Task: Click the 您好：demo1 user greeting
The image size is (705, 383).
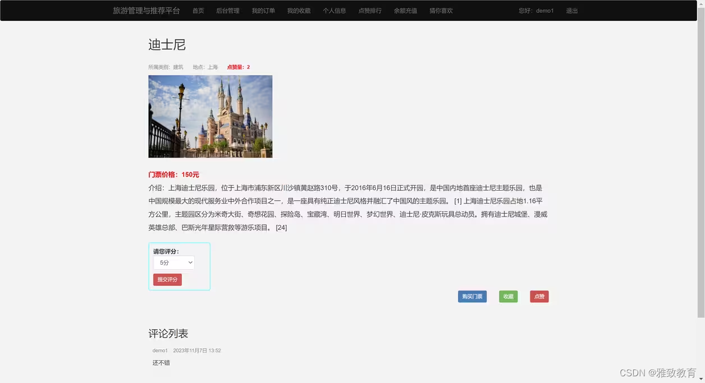Action: (536, 11)
